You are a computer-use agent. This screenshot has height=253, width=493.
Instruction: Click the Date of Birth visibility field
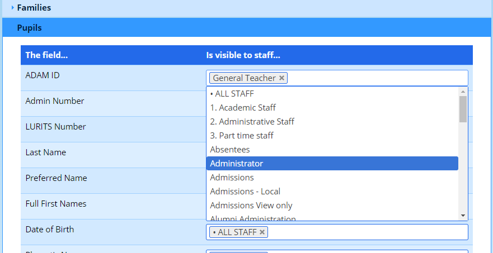tap(364, 232)
